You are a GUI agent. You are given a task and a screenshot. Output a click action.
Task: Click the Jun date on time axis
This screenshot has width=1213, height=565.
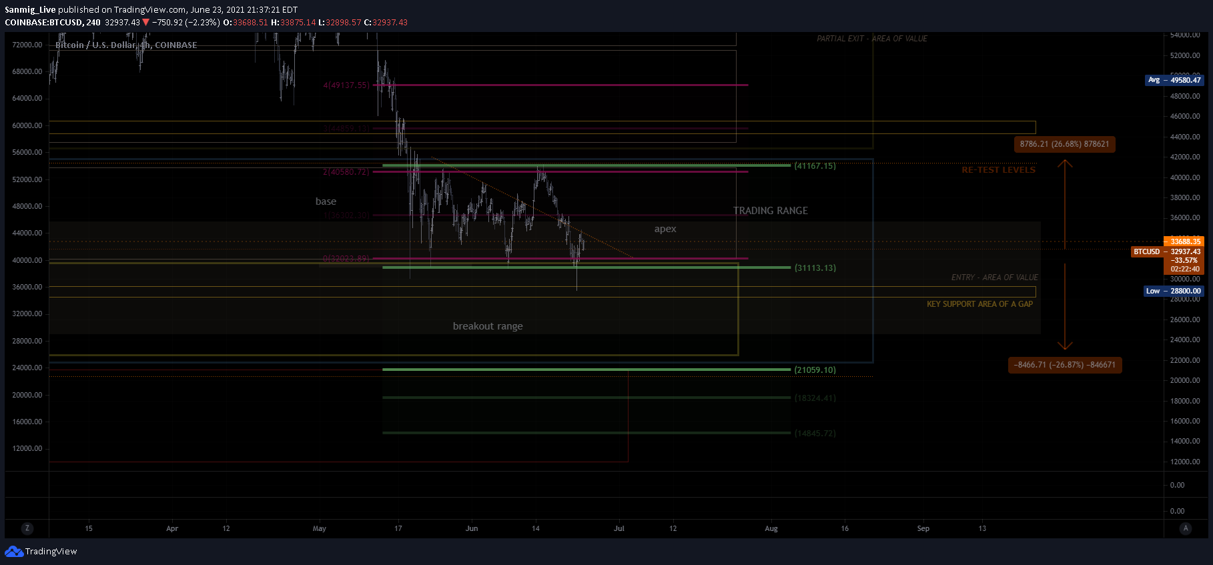[472, 528]
